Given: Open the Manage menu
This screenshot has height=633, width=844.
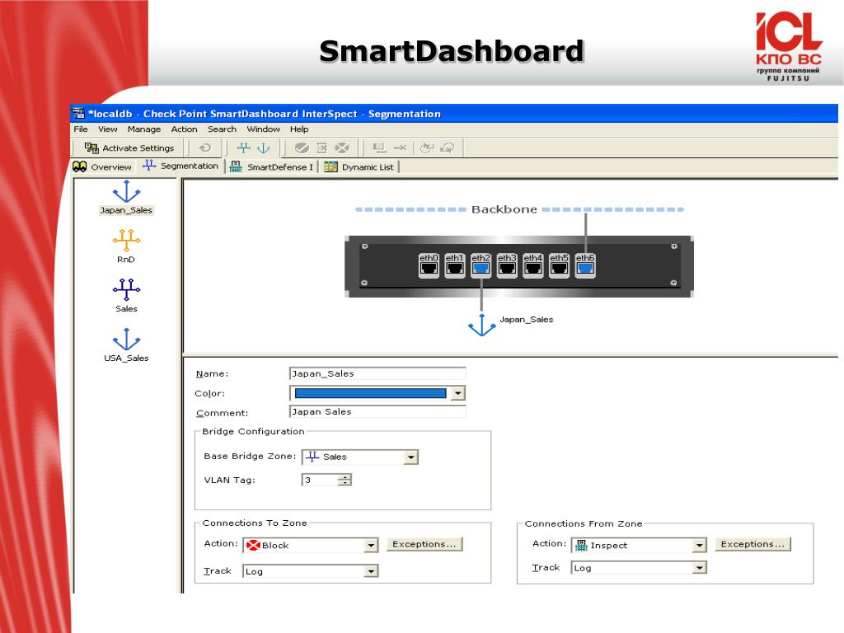Looking at the screenshot, I should click(x=143, y=129).
